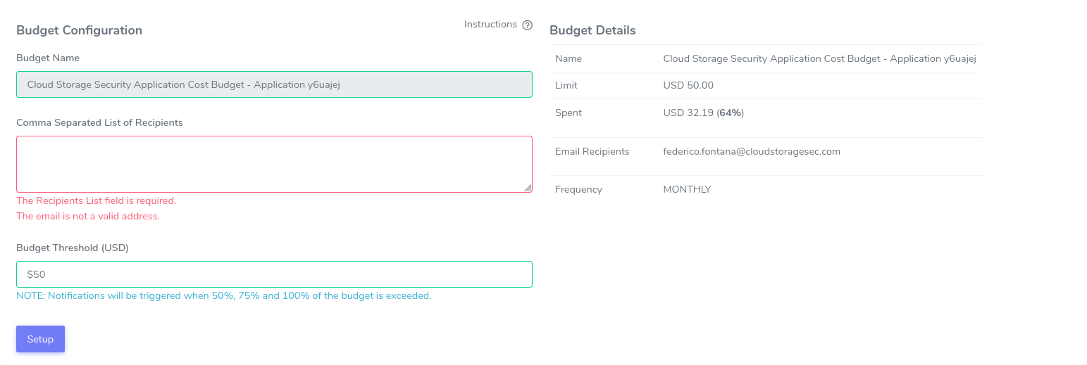Click the Instructions link text
Viewport: 1087px width, 365px height.
490,25
